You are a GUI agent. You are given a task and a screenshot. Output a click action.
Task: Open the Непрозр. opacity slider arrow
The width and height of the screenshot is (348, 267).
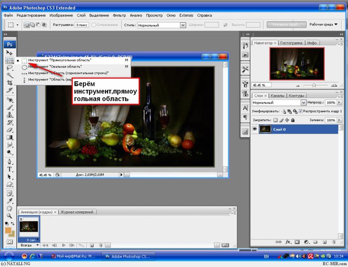(339, 103)
